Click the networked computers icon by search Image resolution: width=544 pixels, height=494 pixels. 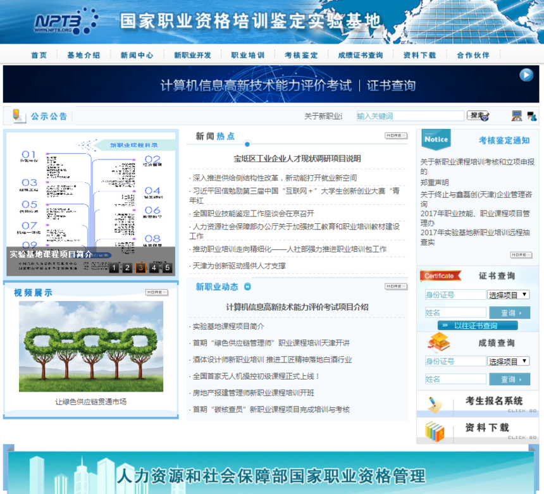click(531, 116)
